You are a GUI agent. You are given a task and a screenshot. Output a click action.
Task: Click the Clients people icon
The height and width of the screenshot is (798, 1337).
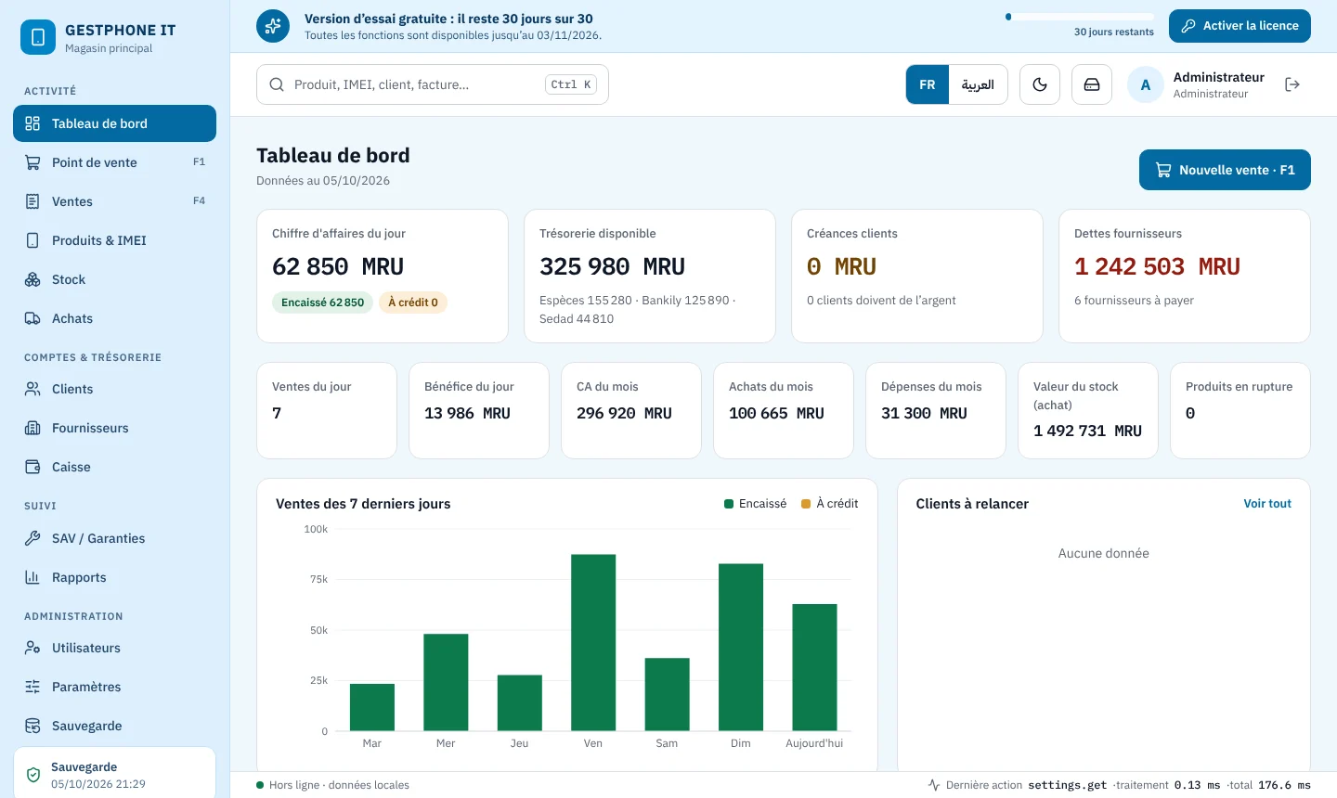point(32,389)
